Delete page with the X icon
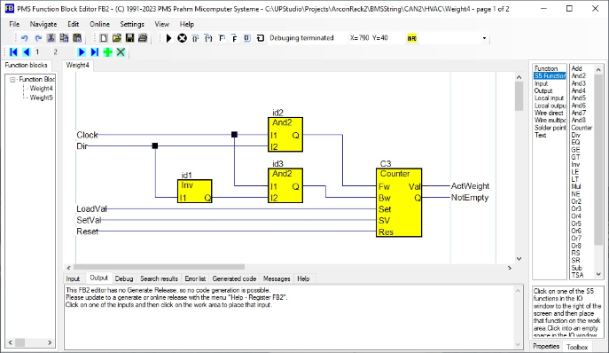The width and height of the screenshot is (609, 353). pyautogui.click(x=121, y=52)
